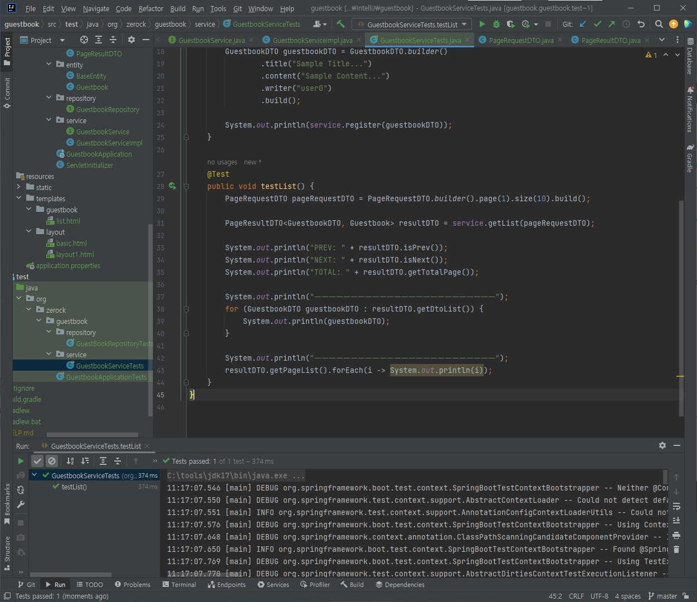The image size is (697, 602).
Task: Click the toggle auto-test icon in Run sidebar
Action: pos(21,490)
